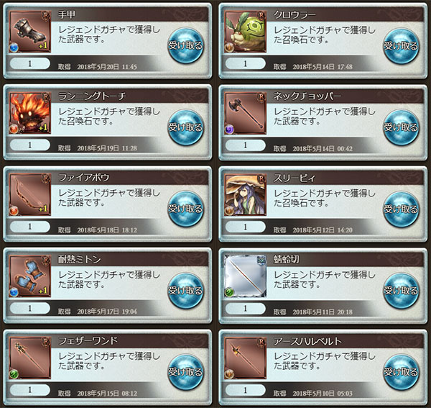Click the フェザーワンド wand icon
This screenshot has width=431, height=408.
point(30,358)
